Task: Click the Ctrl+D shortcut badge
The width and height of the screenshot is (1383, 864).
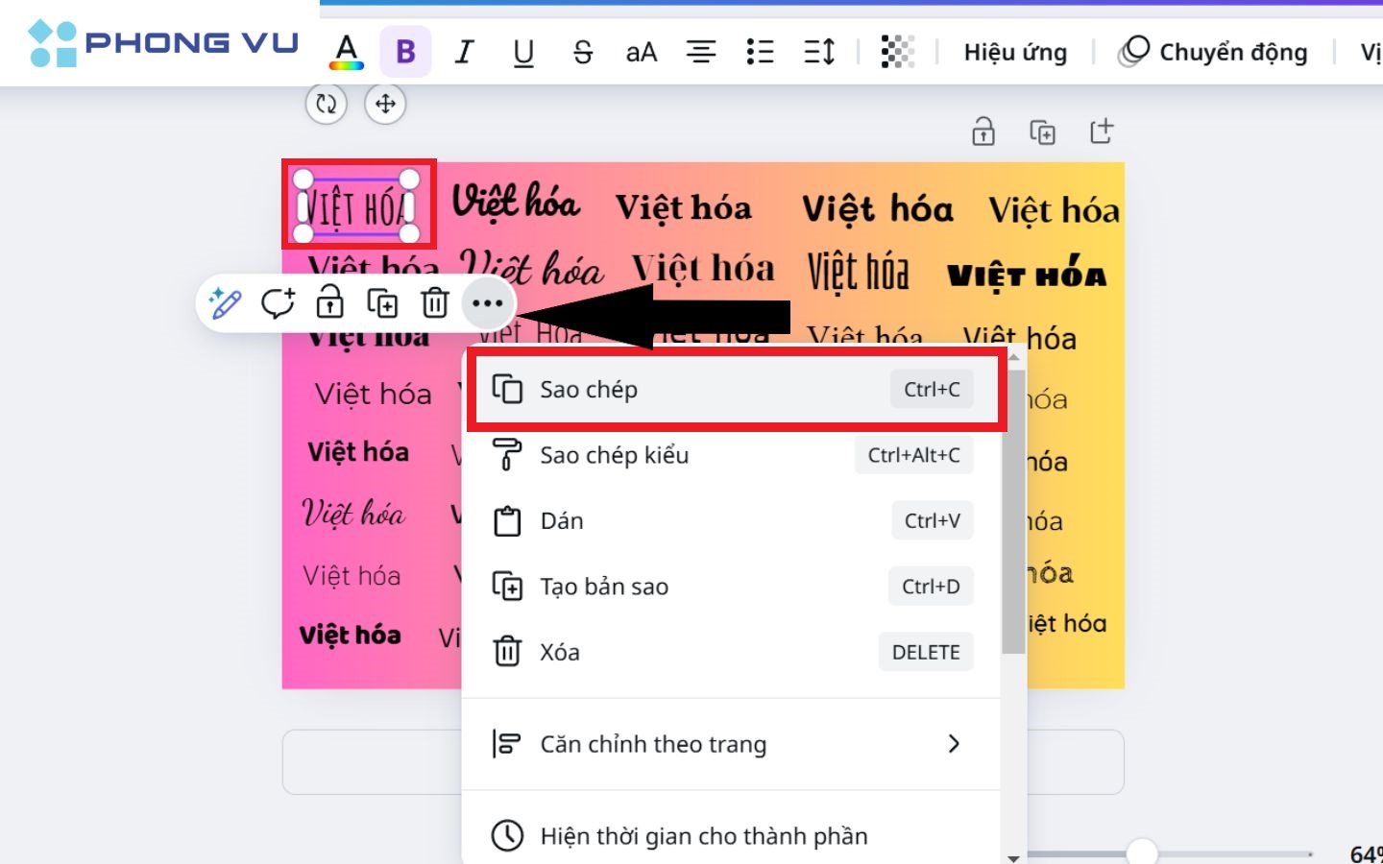Action: pyautogui.click(x=931, y=587)
